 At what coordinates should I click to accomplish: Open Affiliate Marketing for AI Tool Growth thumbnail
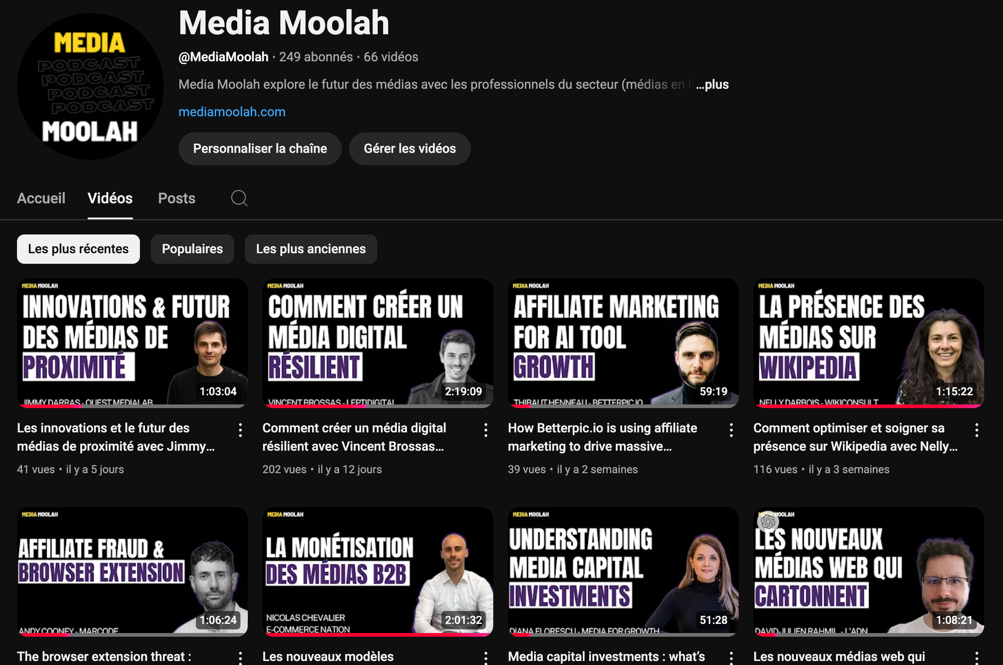tap(623, 343)
